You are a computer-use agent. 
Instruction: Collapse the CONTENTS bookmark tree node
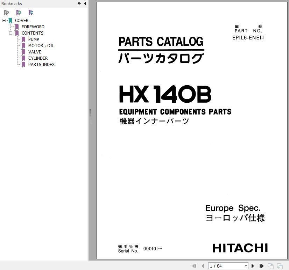(10, 33)
